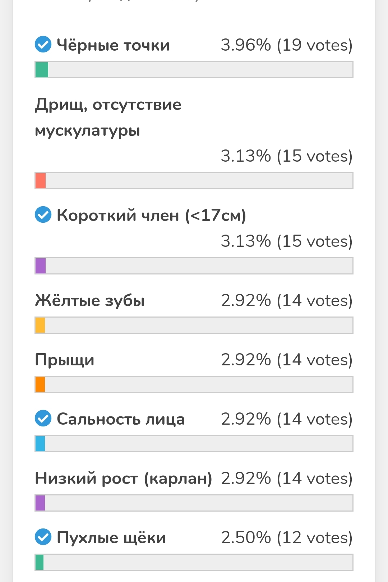Screen dimensions: 388x582
Task: Select the Чёрные точки option label
Action: 113,45
